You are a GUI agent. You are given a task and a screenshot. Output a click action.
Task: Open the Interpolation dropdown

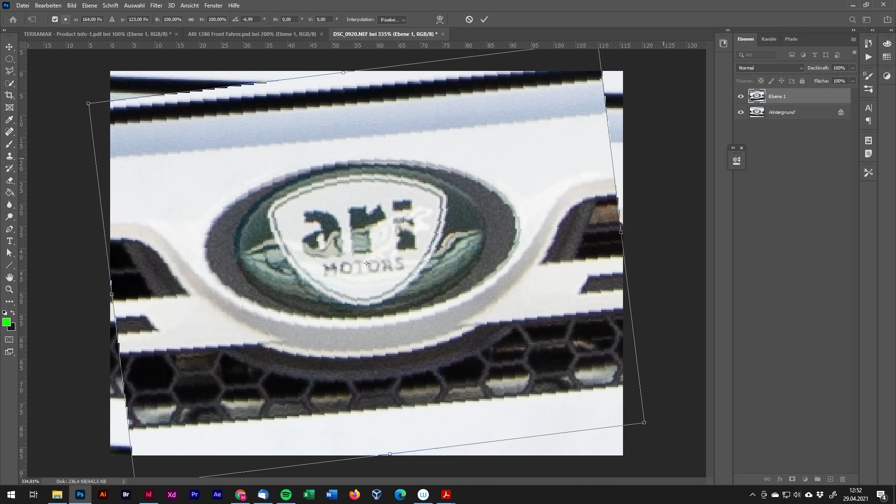click(392, 20)
